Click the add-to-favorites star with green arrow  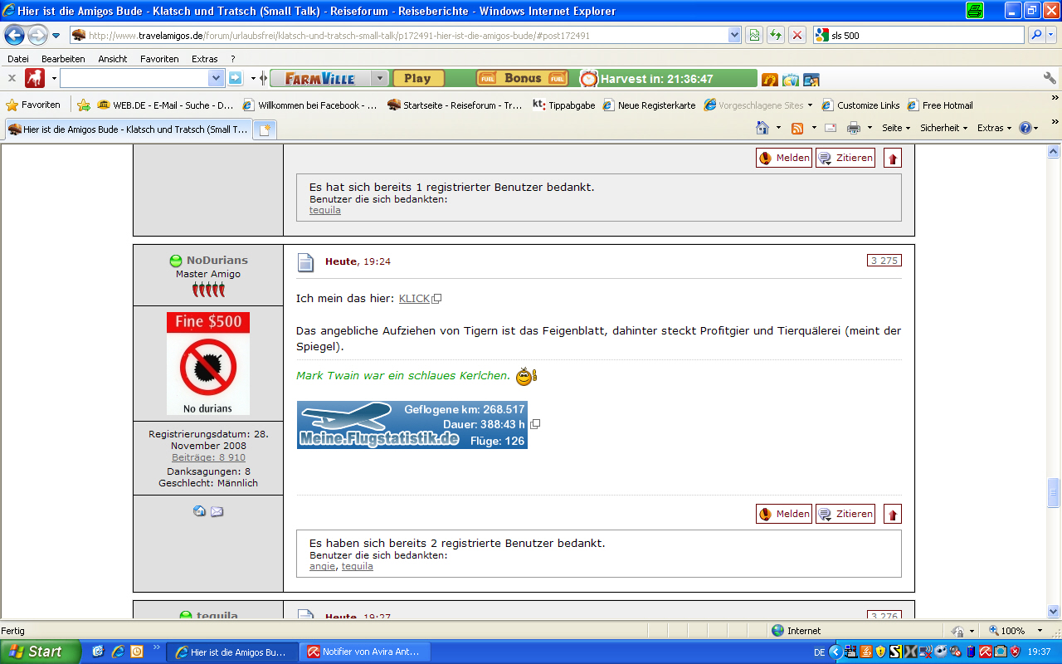click(84, 105)
